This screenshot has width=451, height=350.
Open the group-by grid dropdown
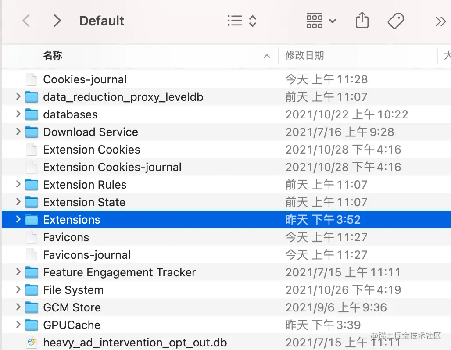321,21
